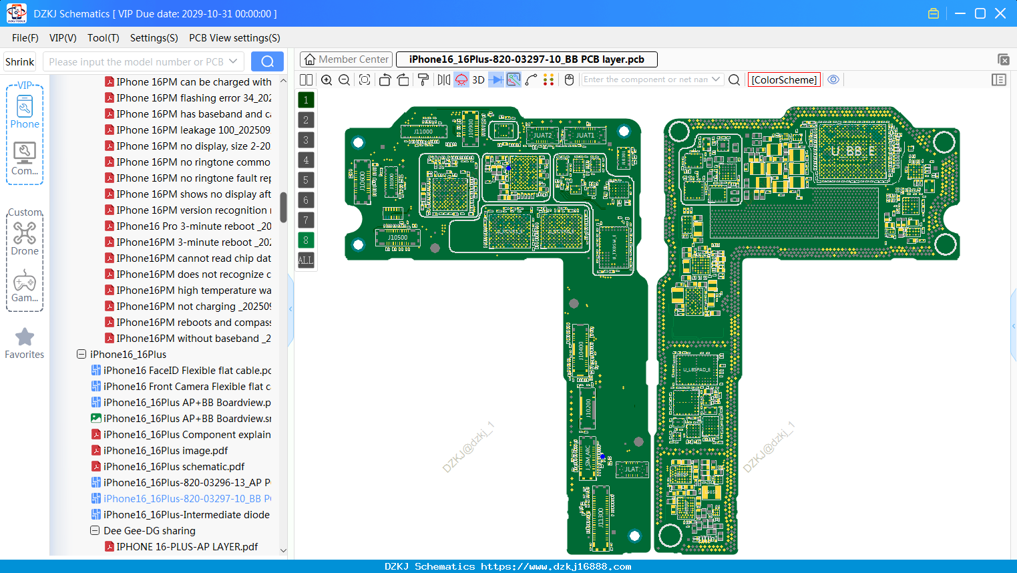1017x573 pixels.
Task: Open iPhone16_16Plus-Intermediate diode file
Action: coord(180,515)
